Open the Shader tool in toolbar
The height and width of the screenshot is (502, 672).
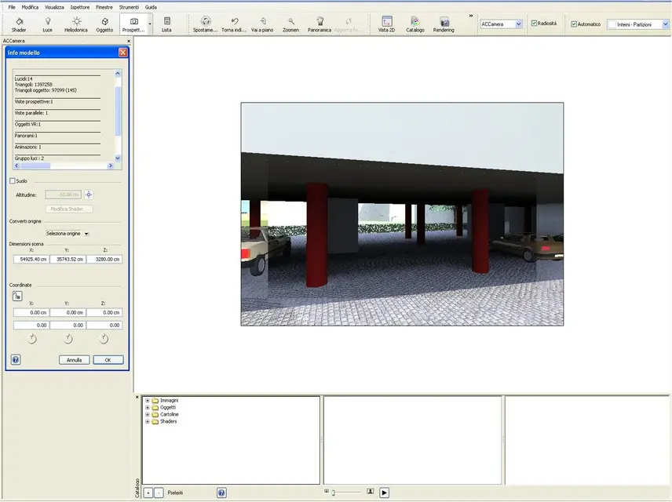pyautogui.click(x=18, y=24)
